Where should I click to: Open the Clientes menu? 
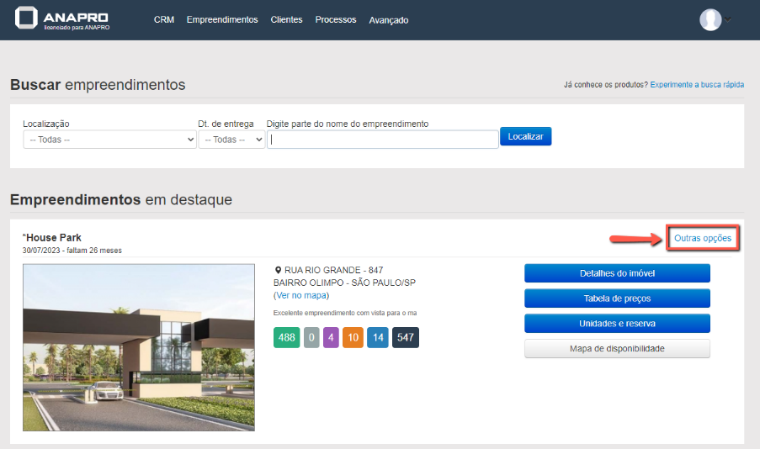[x=286, y=20]
